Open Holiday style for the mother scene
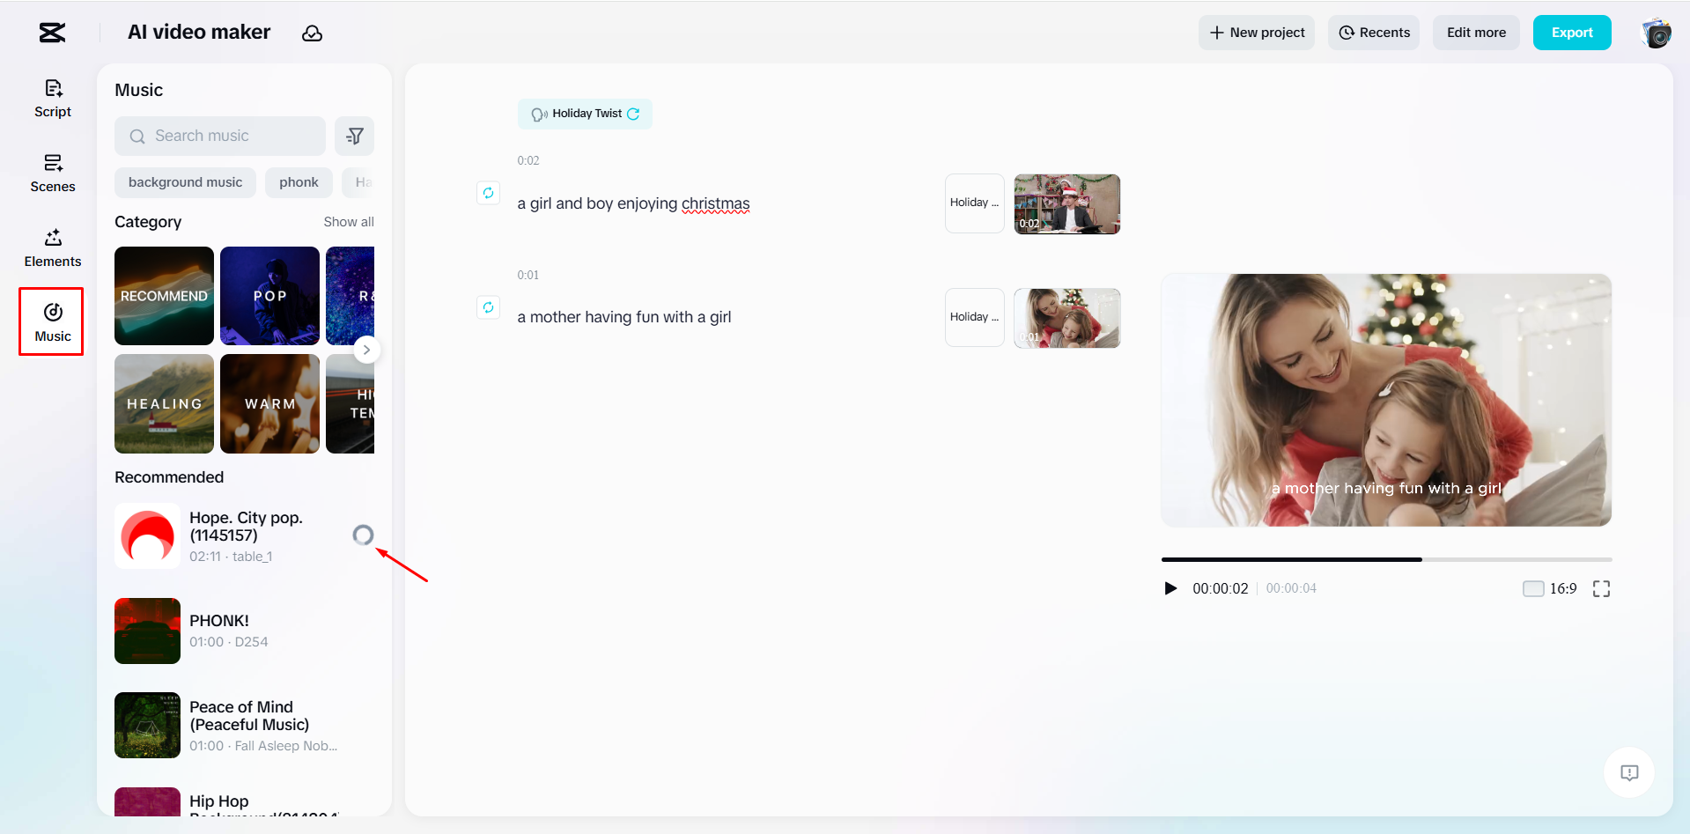Image resolution: width=1690 pixels, height=834 pixels. [974, 318]
